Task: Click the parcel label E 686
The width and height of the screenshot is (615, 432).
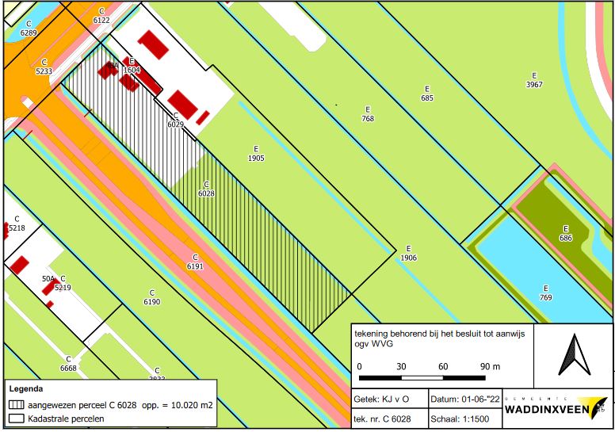Action: pyautogui.click(x=565, y=233)
